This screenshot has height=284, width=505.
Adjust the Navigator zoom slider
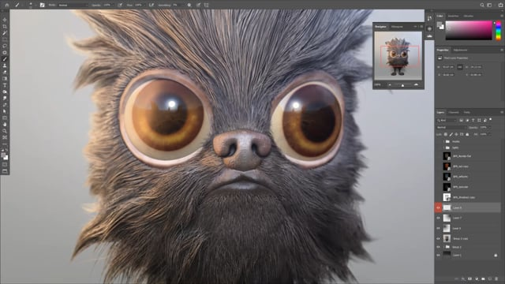(402, 85)
